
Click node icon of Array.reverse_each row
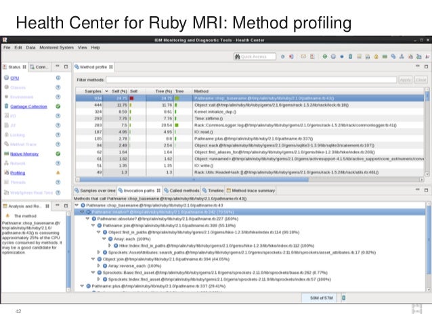(105, 266)
